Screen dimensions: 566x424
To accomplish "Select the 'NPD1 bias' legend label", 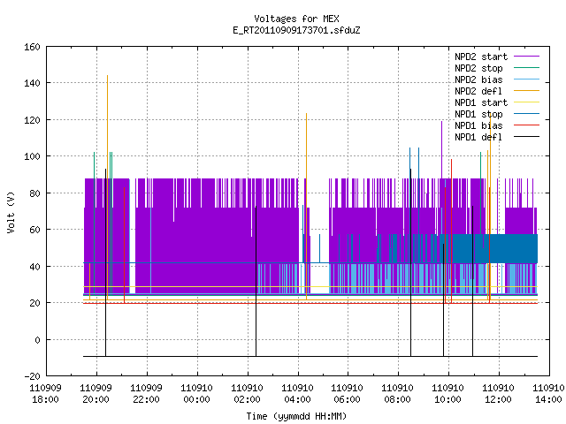I will (x=478, y=125).
